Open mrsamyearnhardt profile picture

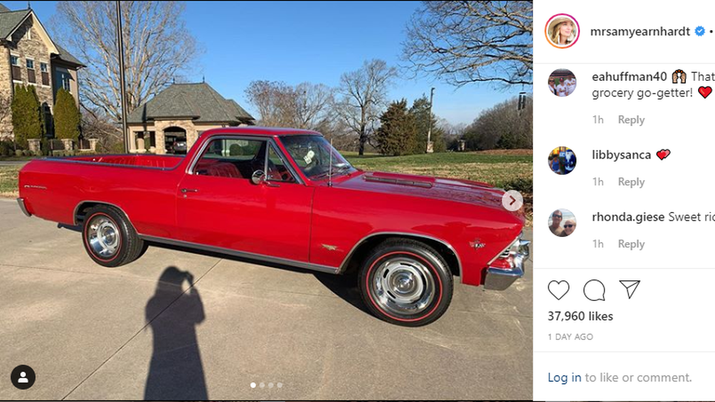(x=562, y=31)
